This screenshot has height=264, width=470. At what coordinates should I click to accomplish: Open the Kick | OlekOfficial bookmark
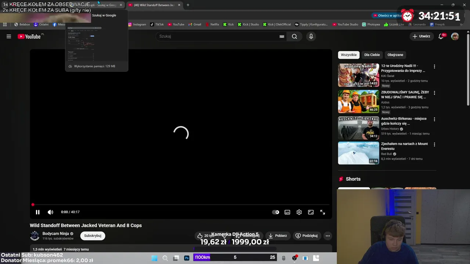[x=277, y=25]
